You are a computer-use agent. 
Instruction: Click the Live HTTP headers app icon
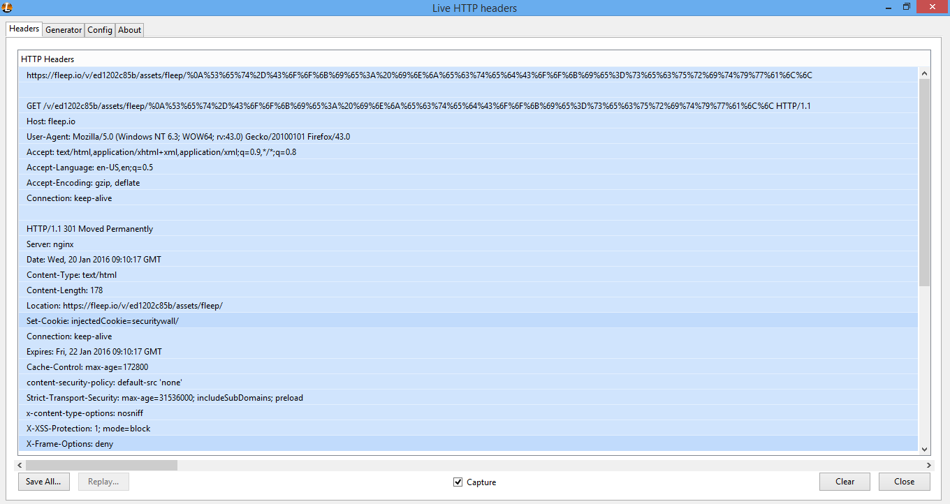pyautogui.click(x=6, y=7)
